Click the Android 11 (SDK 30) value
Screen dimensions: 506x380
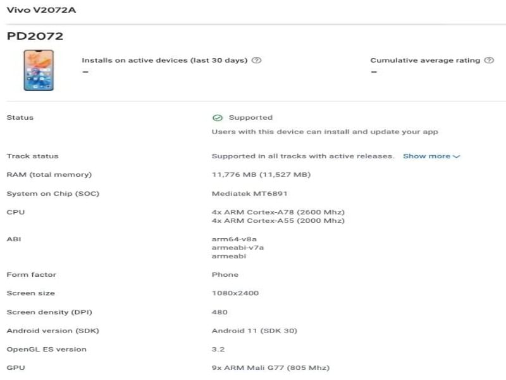pyautogui.click(x=254, y=331)
